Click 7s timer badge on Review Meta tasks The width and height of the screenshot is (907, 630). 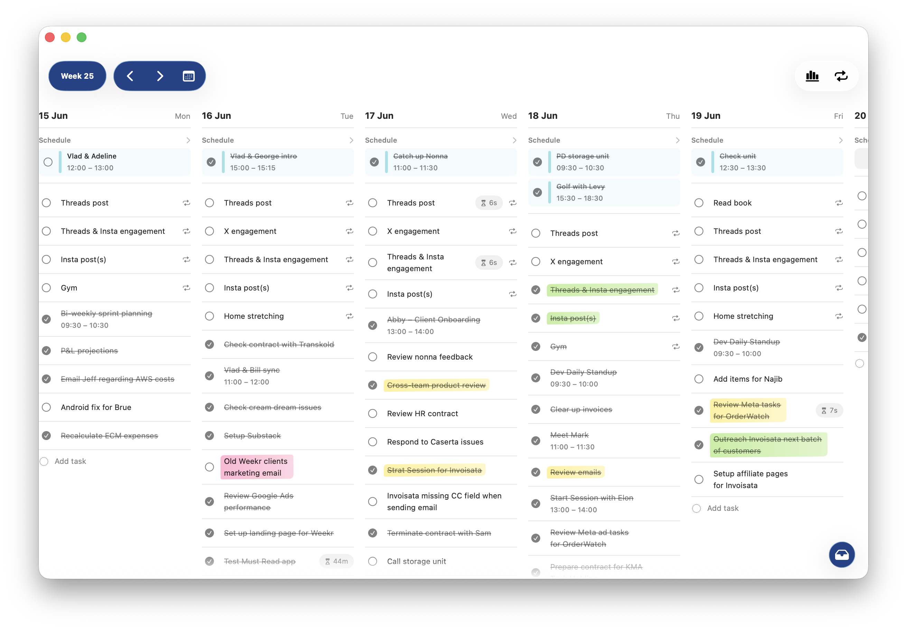[x=829, y=411]
